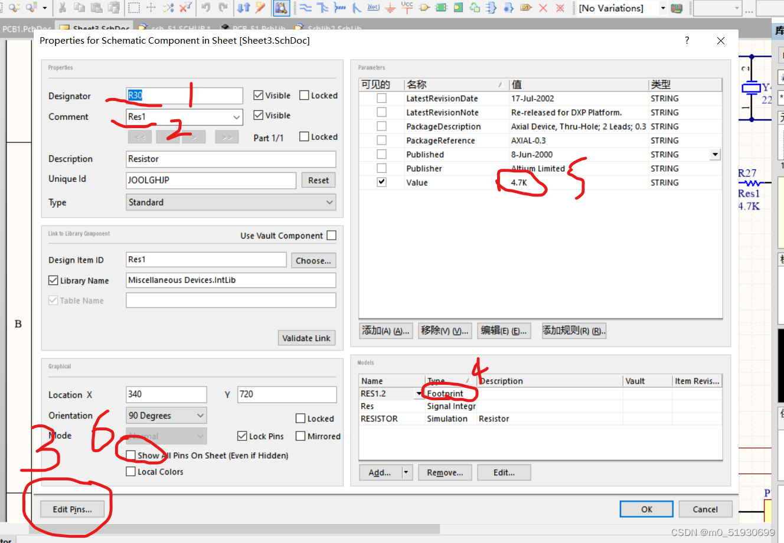
Task: Click the Edit Pins... button
Action: pos(72,509)
